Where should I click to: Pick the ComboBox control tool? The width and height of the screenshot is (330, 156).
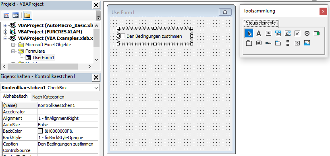pyautogui.click(x=278, y=33)
